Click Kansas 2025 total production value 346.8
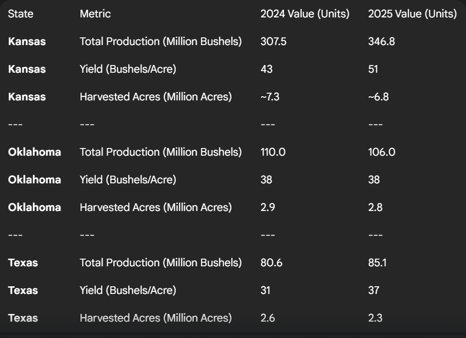This screenshot has width=466, height=338. coord(381,42)
